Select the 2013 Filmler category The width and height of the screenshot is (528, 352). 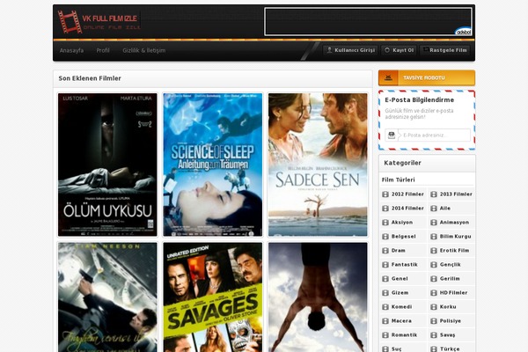(x=452, y=194)
